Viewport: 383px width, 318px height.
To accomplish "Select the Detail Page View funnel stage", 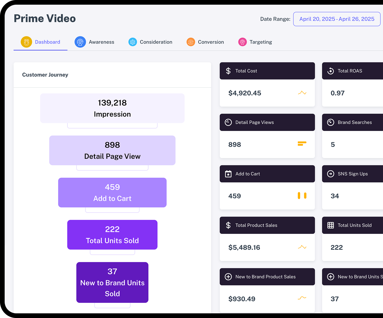I will 112,150.
